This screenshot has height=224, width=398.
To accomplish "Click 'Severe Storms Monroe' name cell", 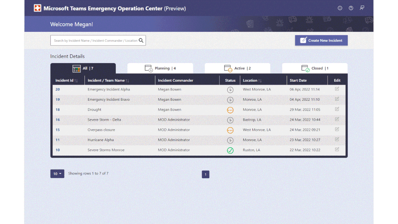I will [x=106, y=150].
